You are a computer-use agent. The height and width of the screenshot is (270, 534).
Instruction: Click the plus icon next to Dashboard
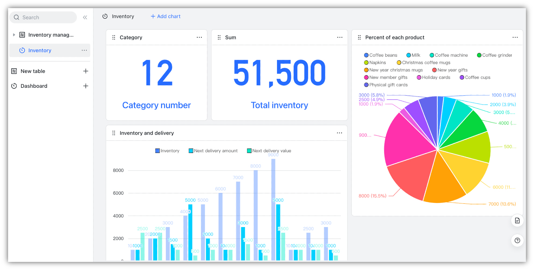click(86, 86)
